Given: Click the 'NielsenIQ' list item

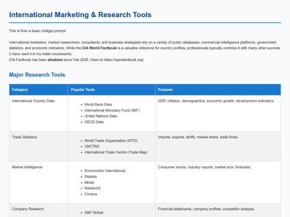Looking at the screenshot, I should (x=92, y=188).
